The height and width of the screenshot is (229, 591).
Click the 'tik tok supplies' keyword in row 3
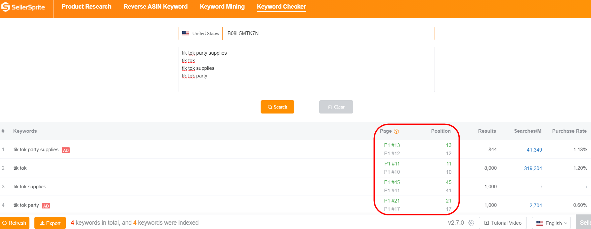point(30,187)
